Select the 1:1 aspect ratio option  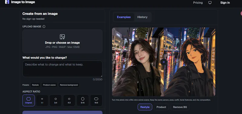(42, 100)
